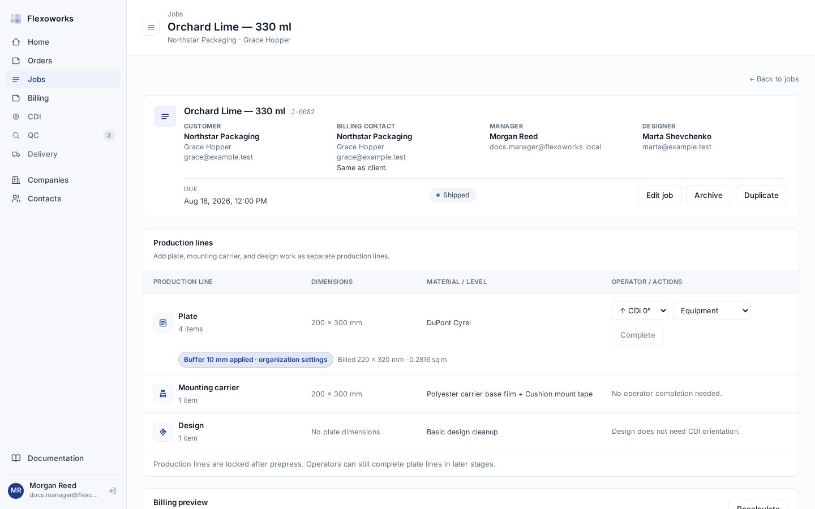The width and height of the screenshot is (815, 509).
Task: Open the Billing section
Action: 63,98
